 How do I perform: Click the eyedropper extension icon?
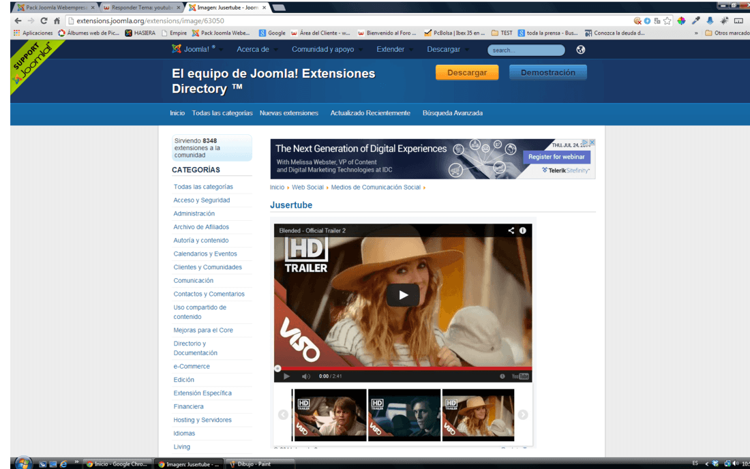[696, 20]
